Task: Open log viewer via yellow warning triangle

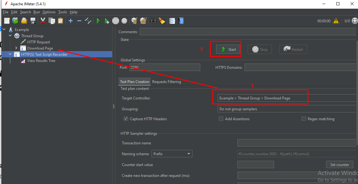Action: tap(336, 21)
